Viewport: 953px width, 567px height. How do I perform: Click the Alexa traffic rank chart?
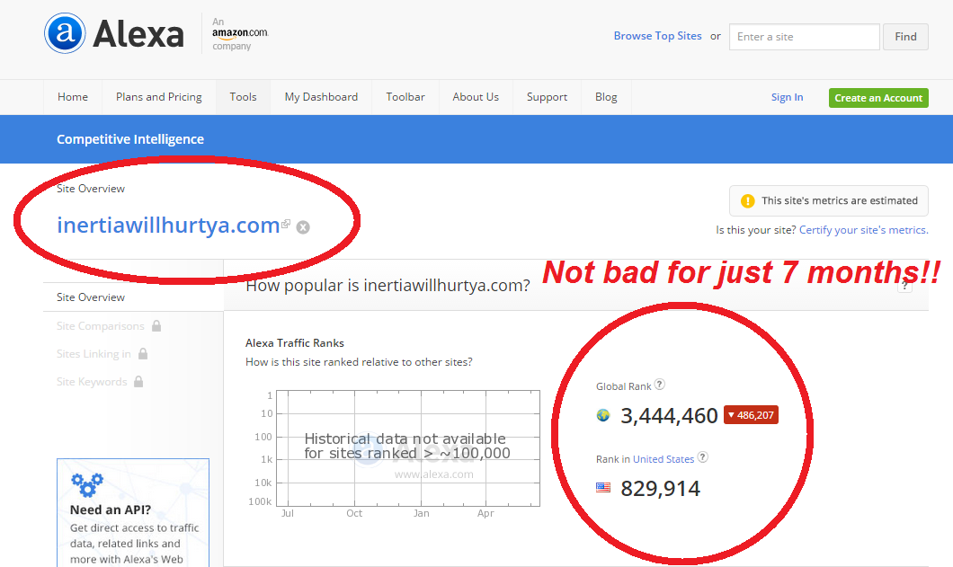(408, 447)
